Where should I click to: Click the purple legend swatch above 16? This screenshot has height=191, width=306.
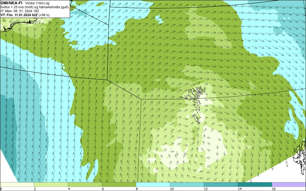coord(289,184)
